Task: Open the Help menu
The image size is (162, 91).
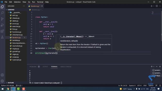Action: pos(47,2)
